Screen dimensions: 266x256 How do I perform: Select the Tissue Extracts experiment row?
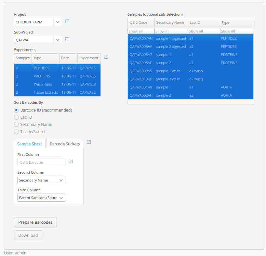tap(57, 92)
